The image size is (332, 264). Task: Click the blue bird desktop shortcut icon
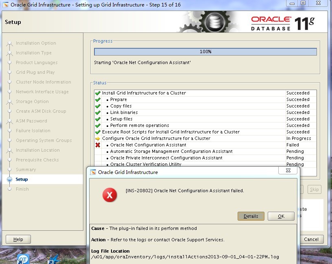53,260
